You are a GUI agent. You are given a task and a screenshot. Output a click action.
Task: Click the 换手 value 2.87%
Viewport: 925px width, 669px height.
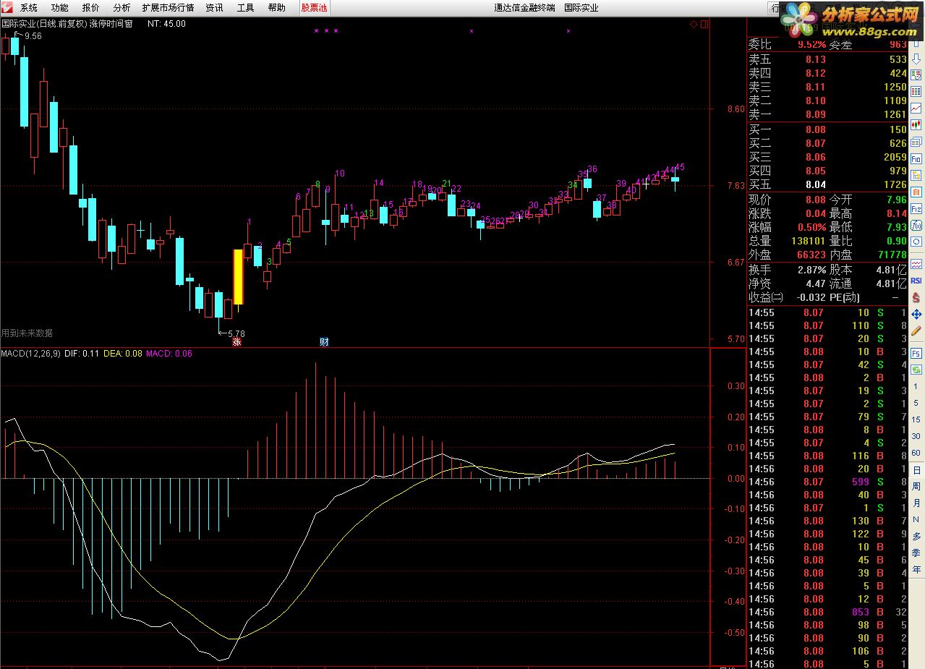pos(811,270)
